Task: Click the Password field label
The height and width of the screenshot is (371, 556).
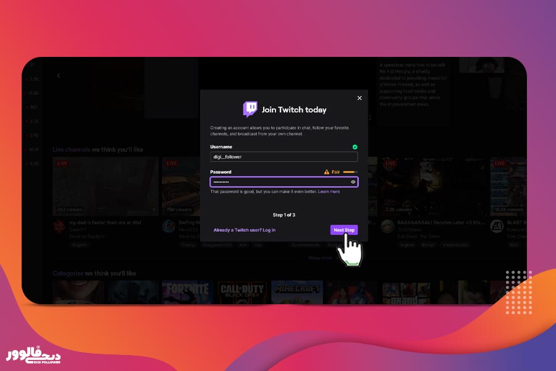Action: 221,172
